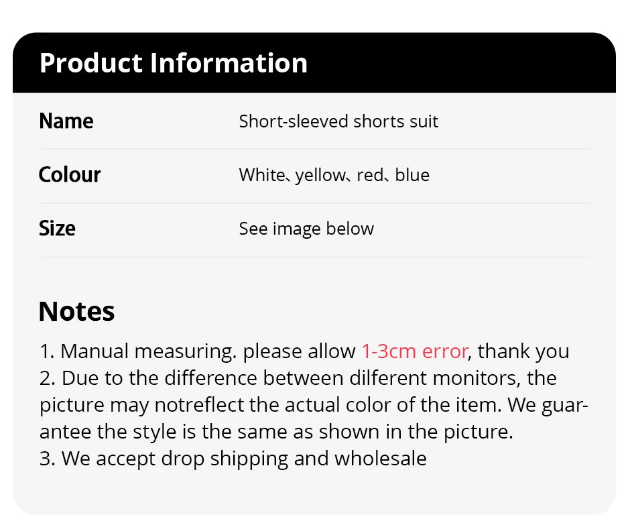Image resolution: width=630 pixels, height=521 pixels.
Task: Click the word 'yellow' in colours
Action: pyautogui.click(x=320, y=175)
